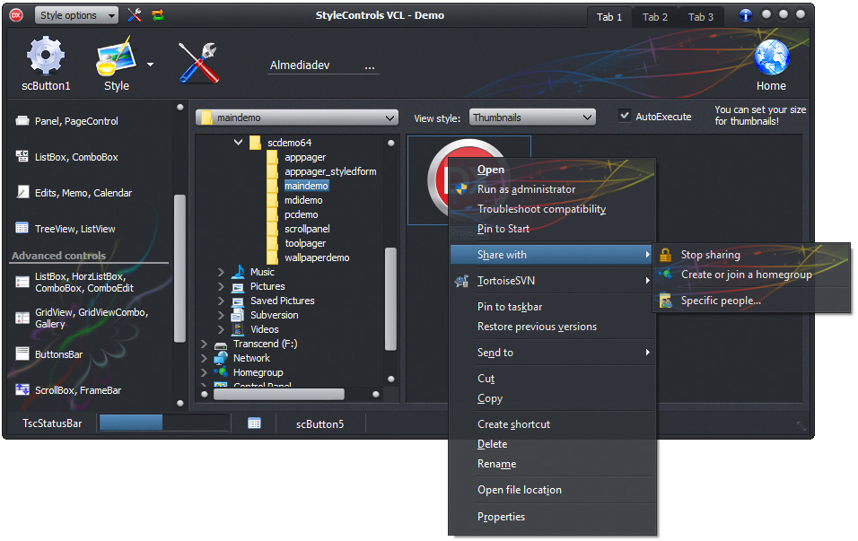Click the ButtonsBar icon
Screen dimensions: 858x541
click(x=22, y=353)
